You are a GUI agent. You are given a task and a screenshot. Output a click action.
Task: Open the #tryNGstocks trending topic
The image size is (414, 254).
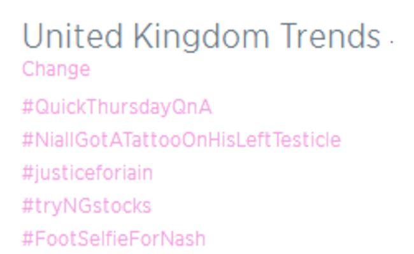pos(87,206)
